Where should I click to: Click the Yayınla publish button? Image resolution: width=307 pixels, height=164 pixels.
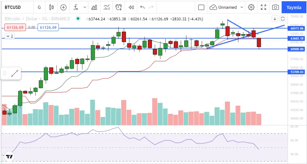[294, 7]
